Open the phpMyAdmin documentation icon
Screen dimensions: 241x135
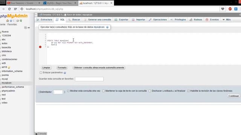[x=14, y=21]
